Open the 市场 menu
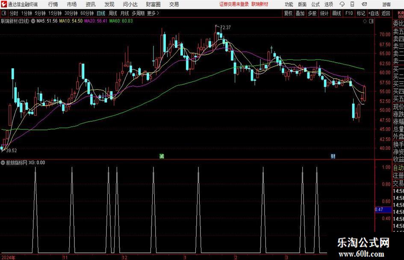Screen dimensions: 404x260 click(72, 4)
